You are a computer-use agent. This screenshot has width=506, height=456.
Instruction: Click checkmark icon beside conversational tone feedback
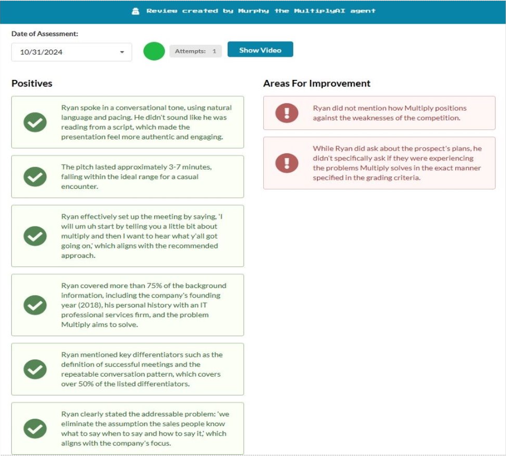click(35, 122)
